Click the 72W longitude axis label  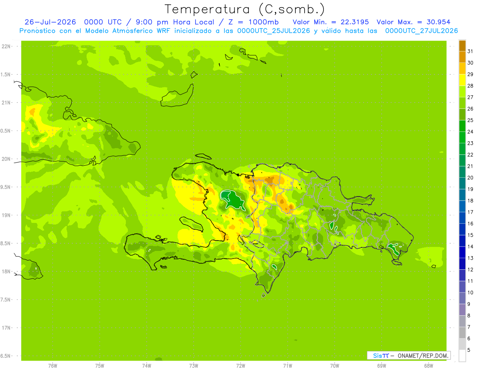coord(240,366)
